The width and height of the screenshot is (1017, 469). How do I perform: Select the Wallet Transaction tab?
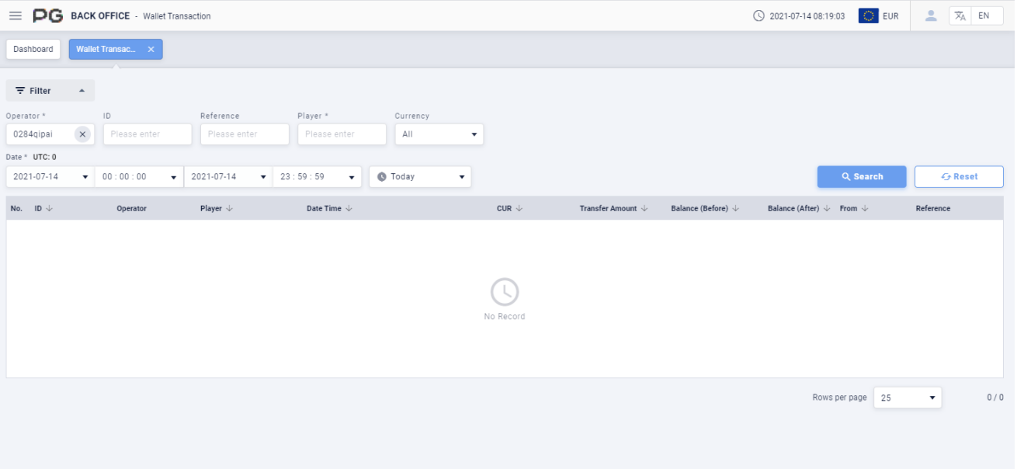(106, 49)
